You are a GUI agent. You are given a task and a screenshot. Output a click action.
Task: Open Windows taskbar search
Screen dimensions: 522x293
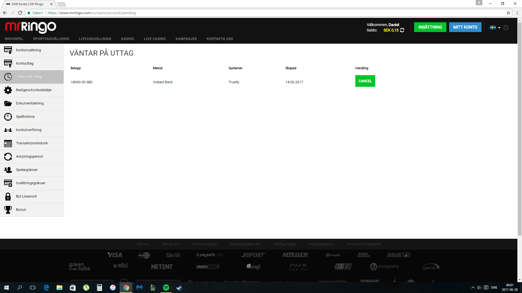pos(20,288)
